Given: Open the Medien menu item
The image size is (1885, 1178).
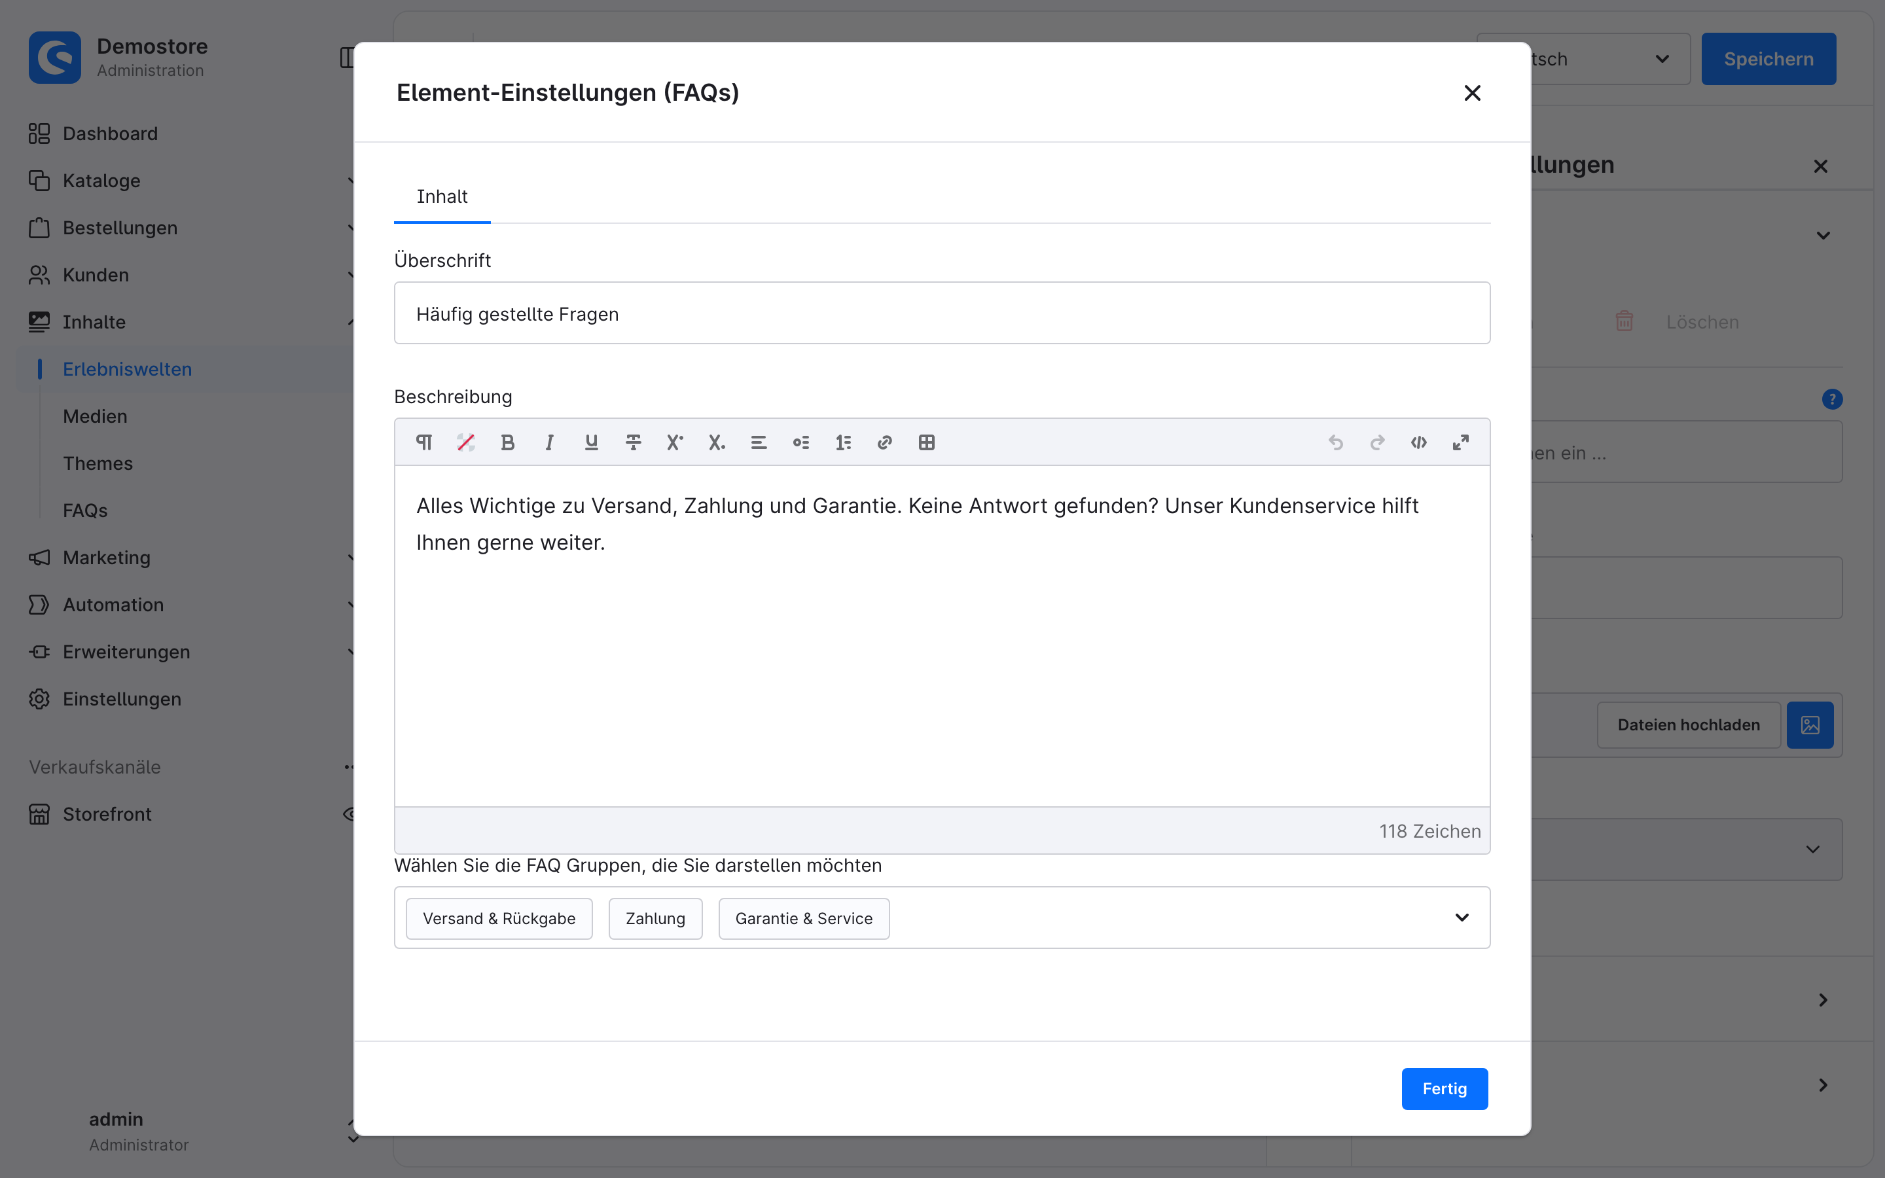Looking at the screenshot, I should coord(95,416).
